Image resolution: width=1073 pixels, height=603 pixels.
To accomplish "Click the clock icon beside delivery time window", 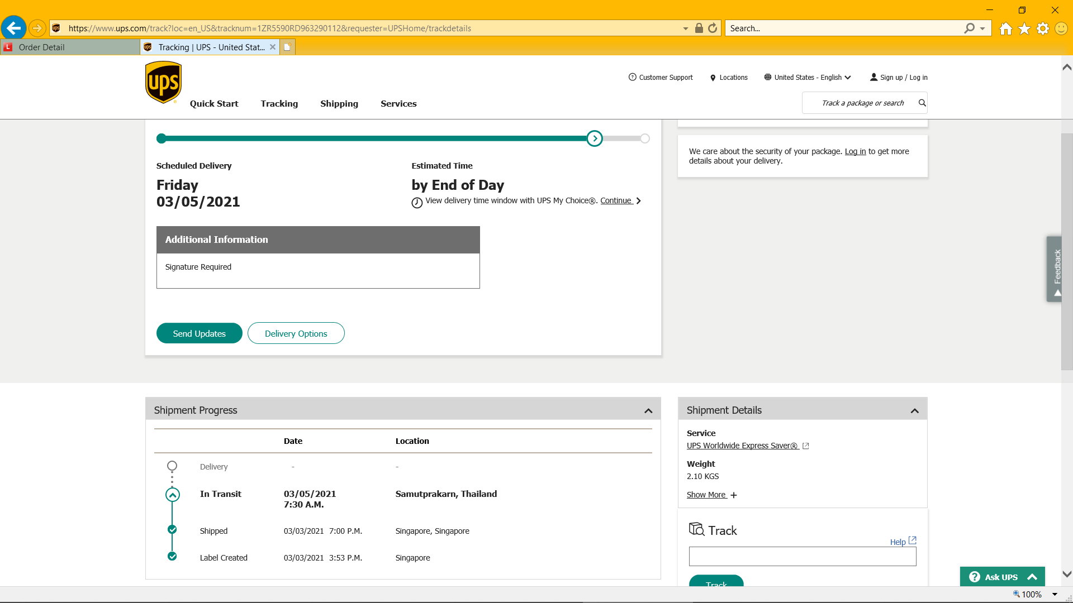I will tap(417, 203).
